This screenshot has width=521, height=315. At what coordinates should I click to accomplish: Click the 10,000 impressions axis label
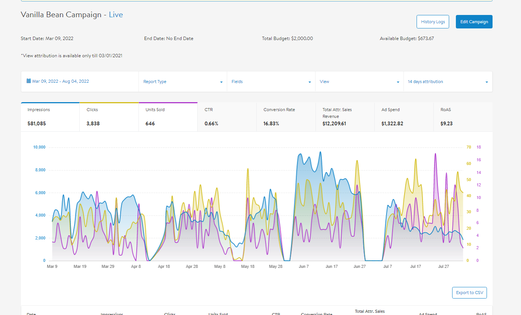click(x=39, y=147)
